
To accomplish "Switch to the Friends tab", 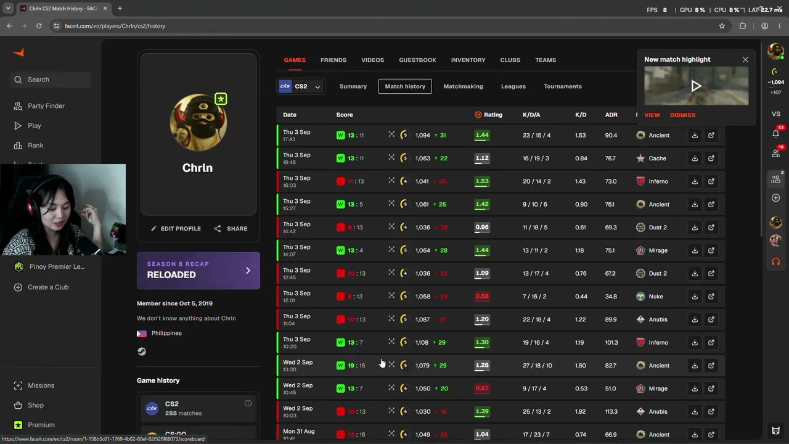I will 333,60.
